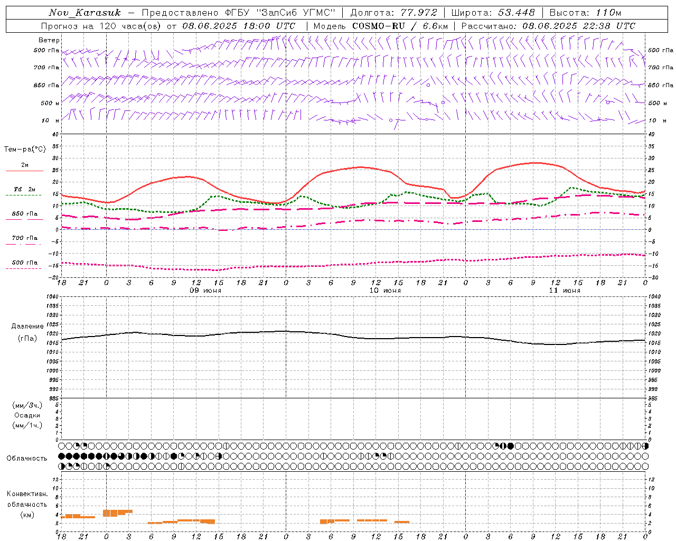Click the elevation text "Высота: 110м"
Viewport: 676px width, 541px height.
coord(585,13)
